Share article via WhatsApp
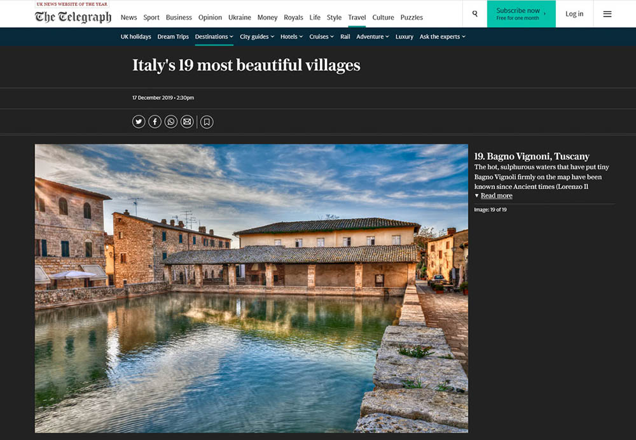 tap(170, 122)
